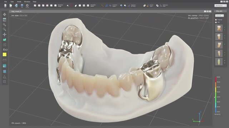
Task: Click the Open file toolbar icon
Action: 11,6
